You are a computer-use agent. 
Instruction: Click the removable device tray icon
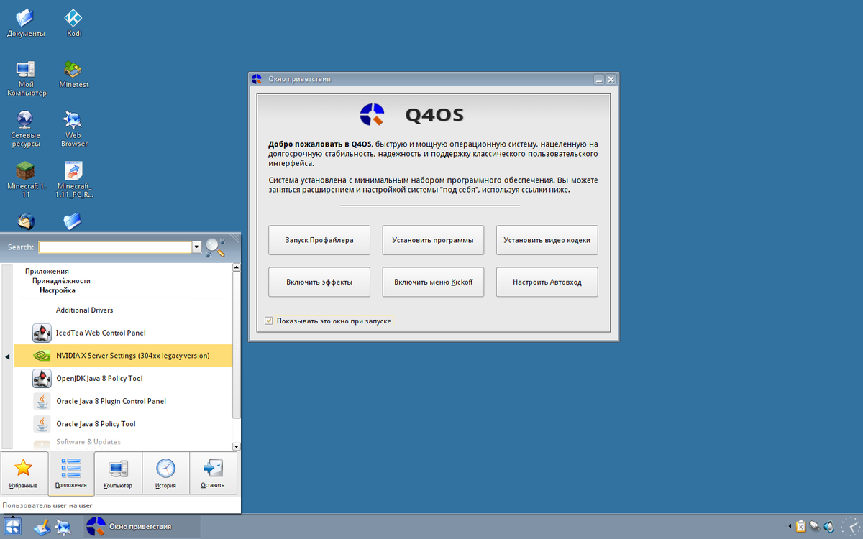(x=815, y=527)
